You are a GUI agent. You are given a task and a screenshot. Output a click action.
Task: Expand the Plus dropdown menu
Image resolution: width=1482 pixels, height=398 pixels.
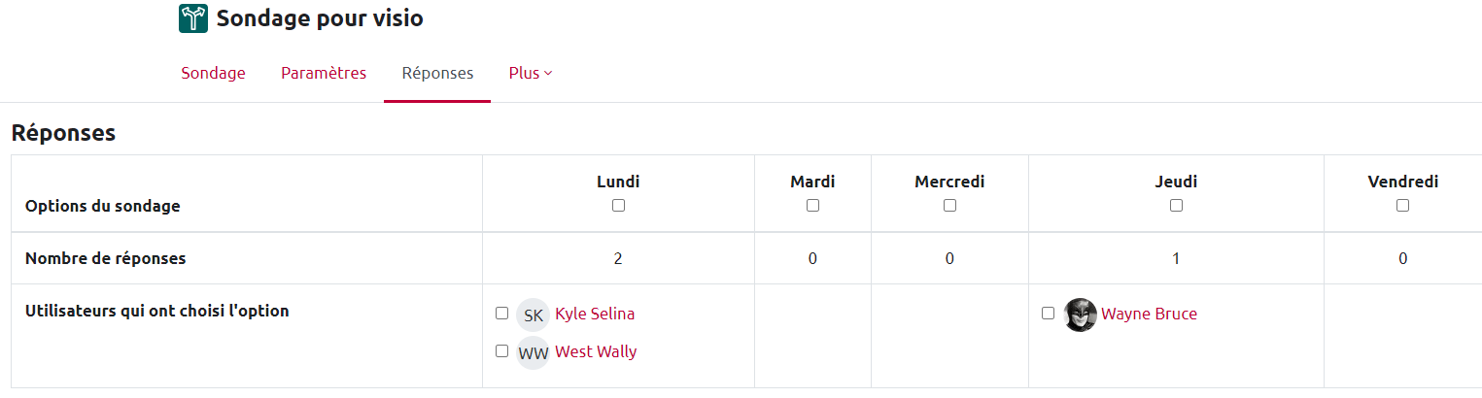click(531, 74)
